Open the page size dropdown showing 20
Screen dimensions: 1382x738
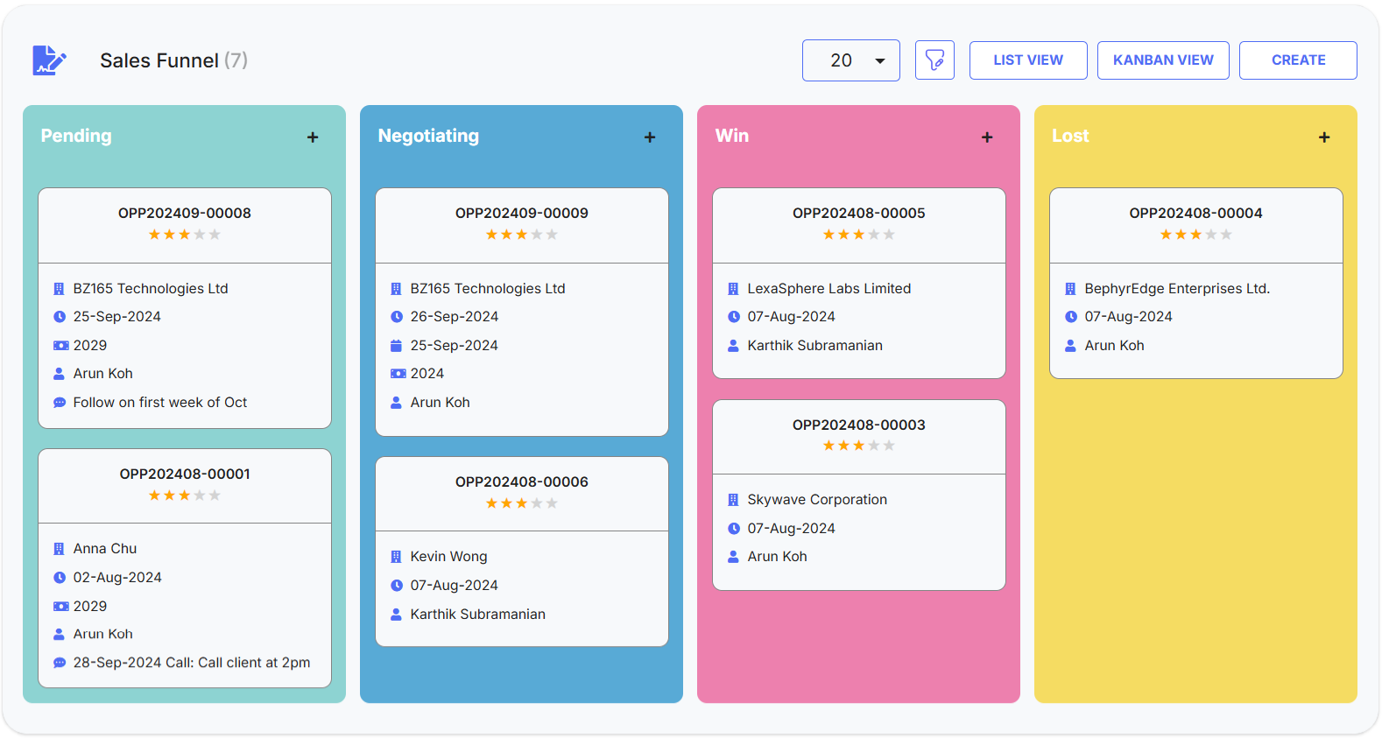(850, 60)
